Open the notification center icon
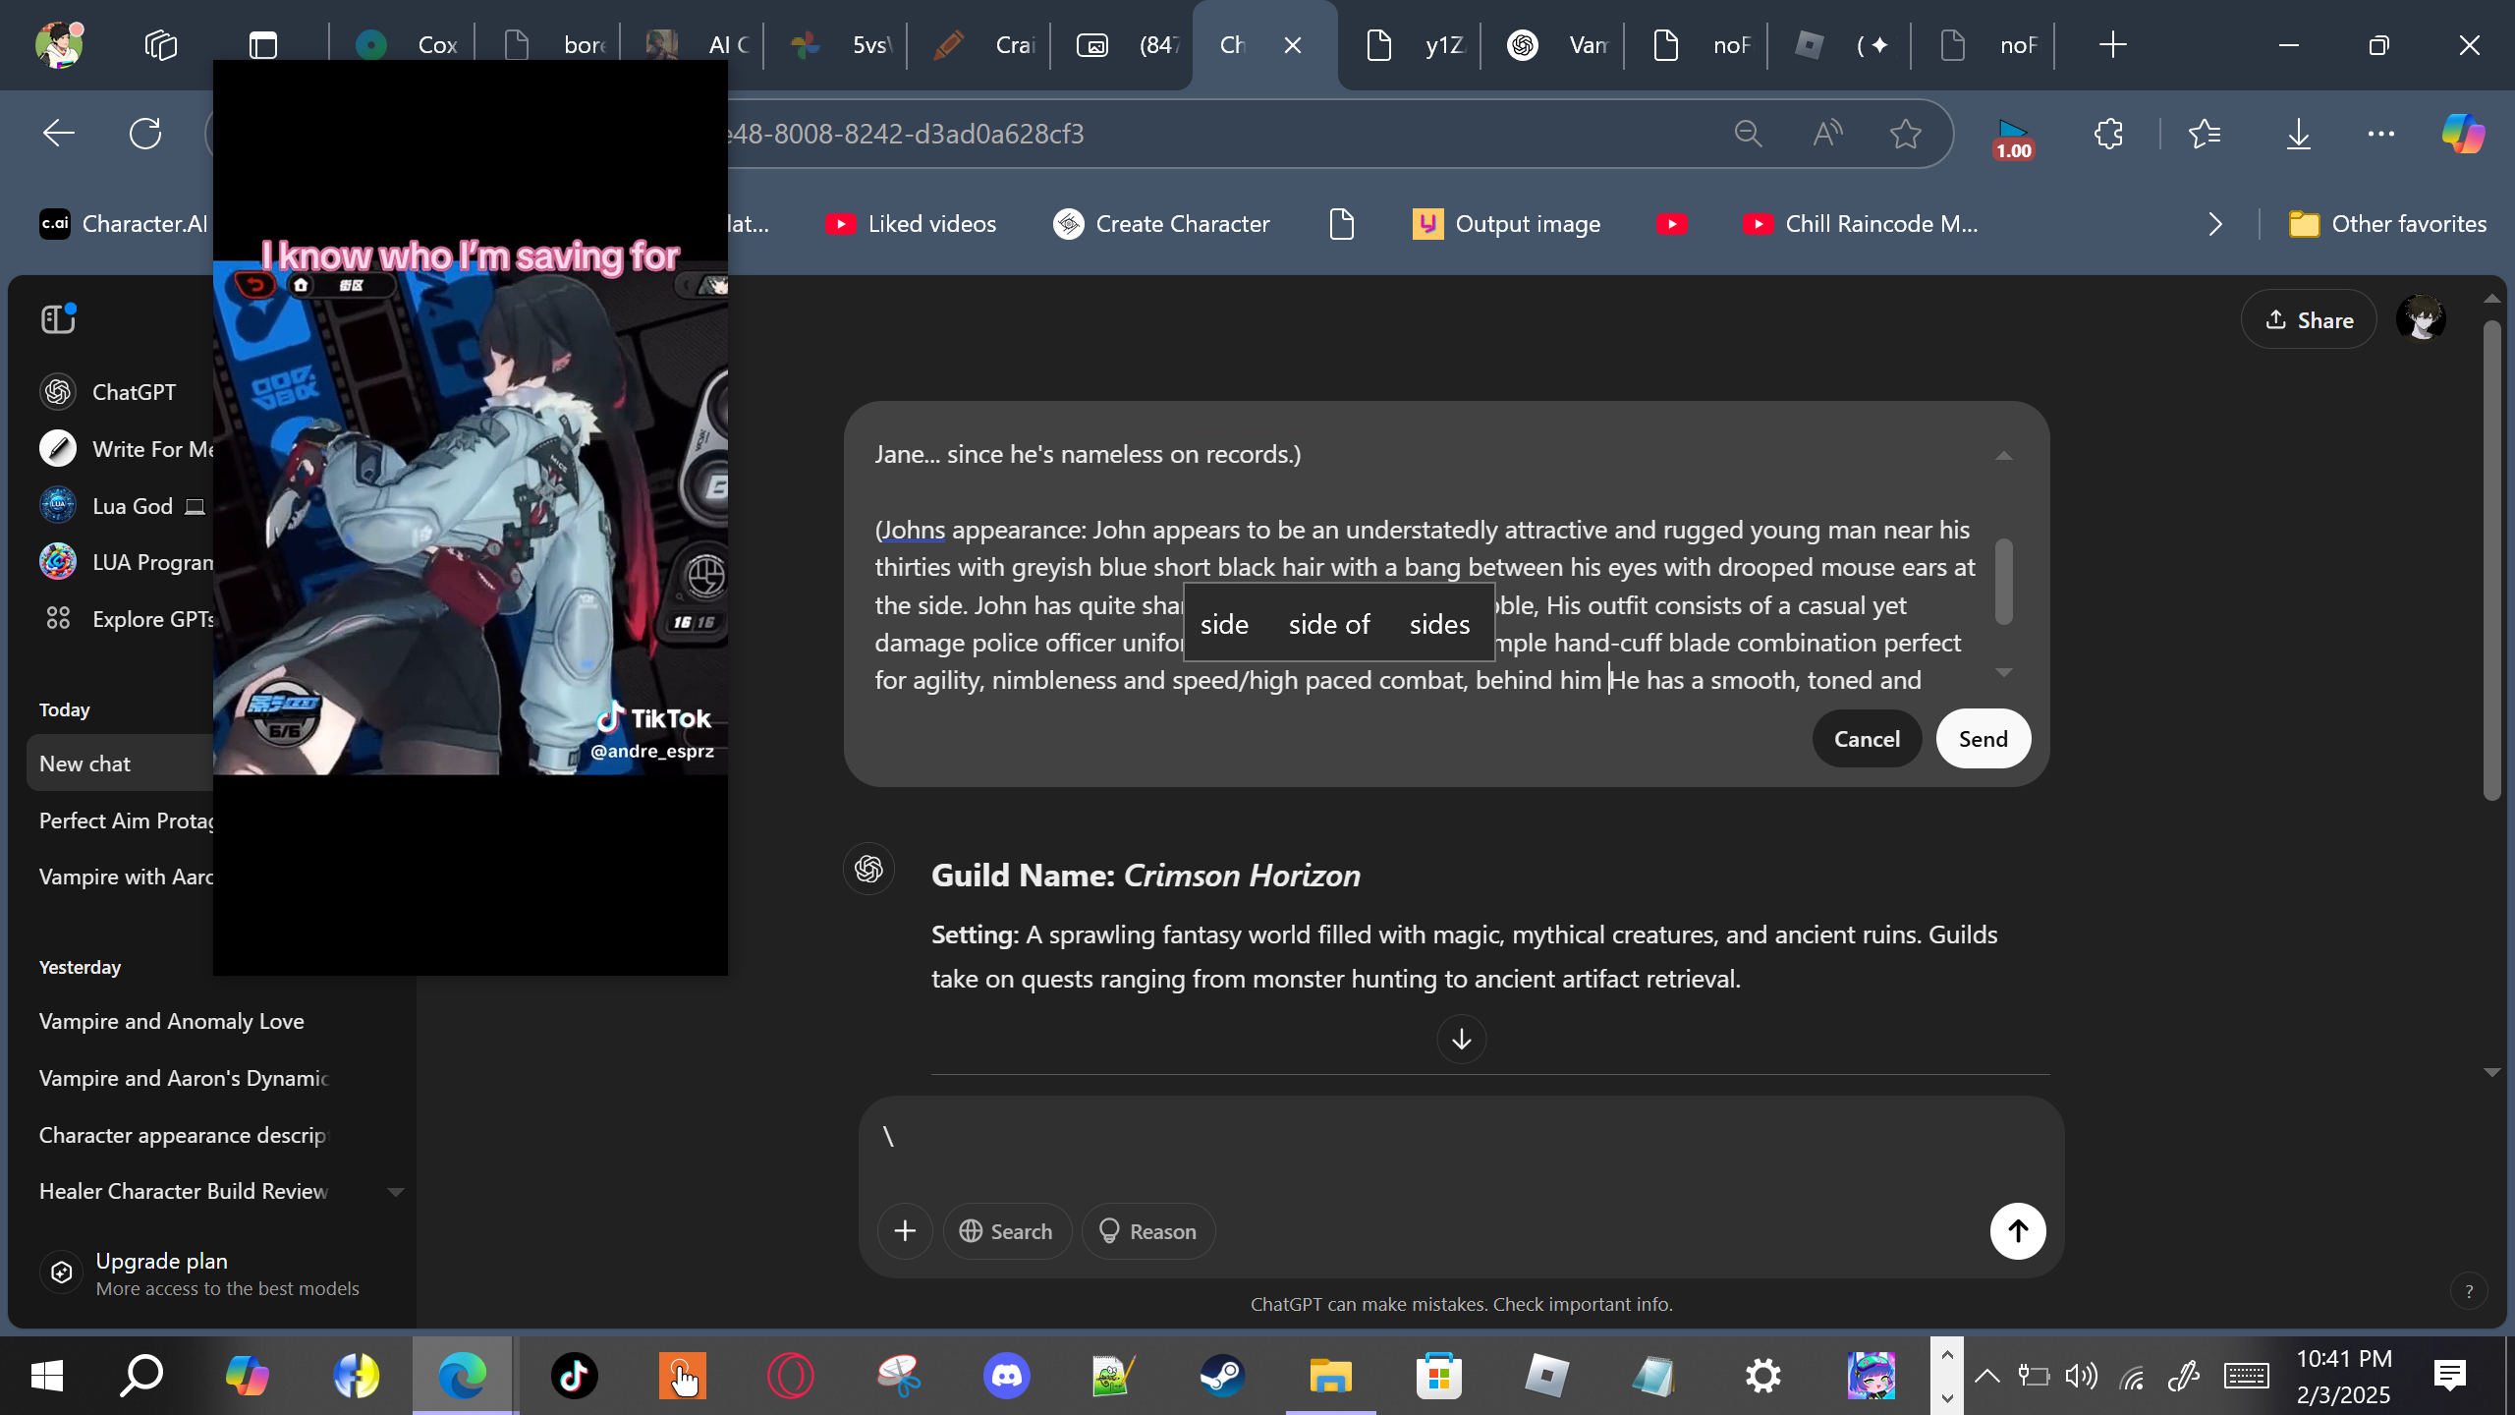 pos(2449,1376)
